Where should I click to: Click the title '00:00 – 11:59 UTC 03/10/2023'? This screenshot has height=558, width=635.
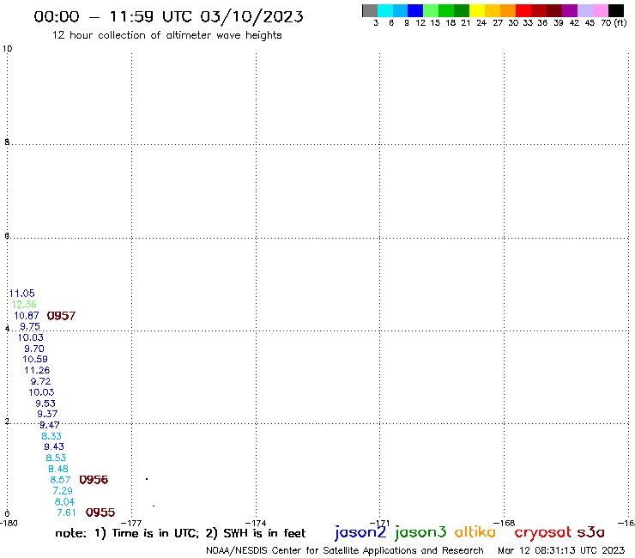tap(168, 16)
